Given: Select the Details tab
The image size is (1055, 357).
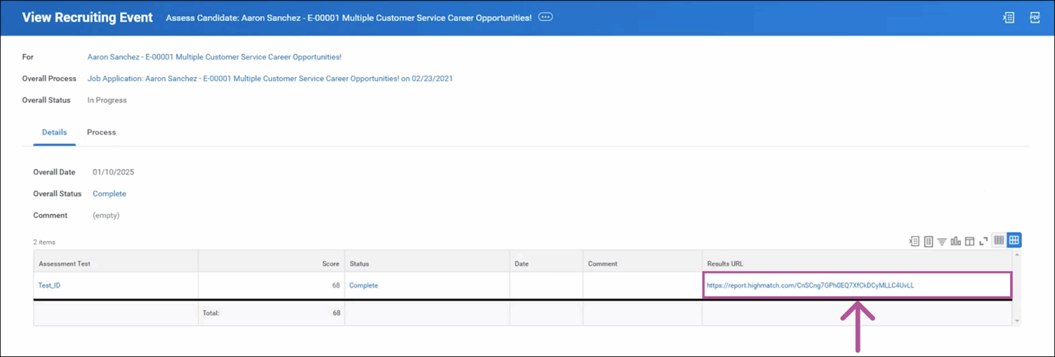Looking at the screenshot, I should [x=54, y=132].
